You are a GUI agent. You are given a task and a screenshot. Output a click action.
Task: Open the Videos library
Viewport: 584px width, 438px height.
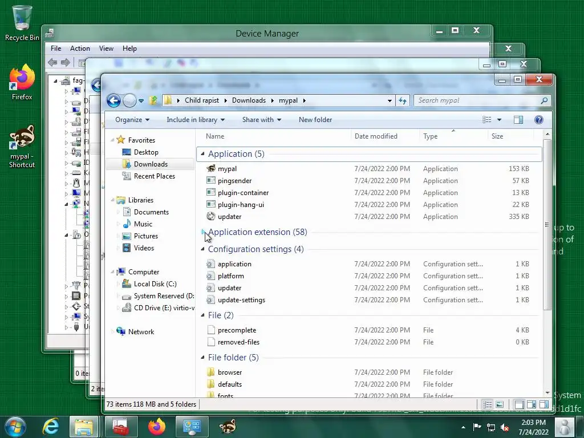pos(144,248)
